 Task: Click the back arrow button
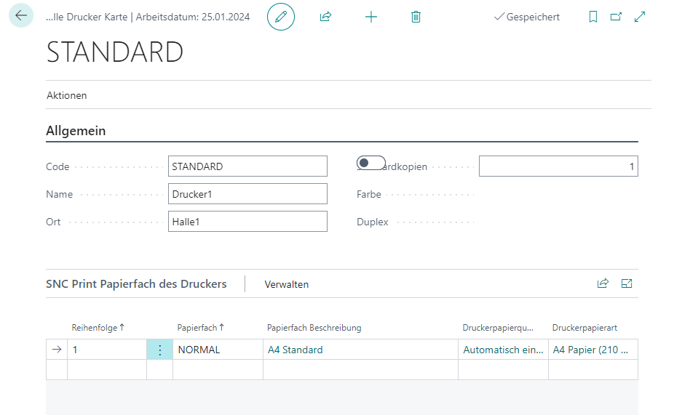coord(20,15)
